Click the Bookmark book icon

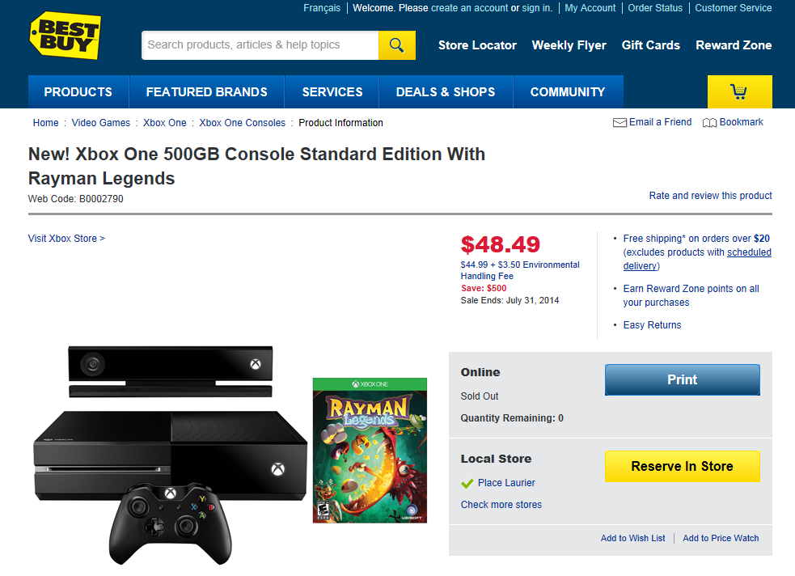[709, 123]
